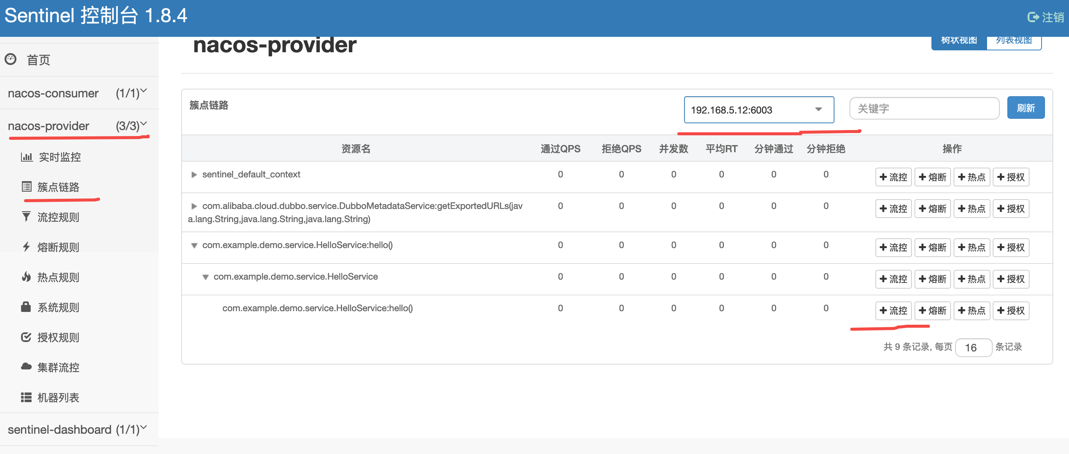This screenshot has width=1069, height=454.
Task: Expand the sentinel-dashboard sidebar app
Action: (x=144, y=427)
